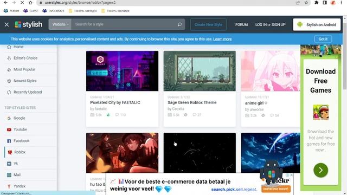The image size is (347, 195).
Task: Open the extensions puzzle icon
Action: (x=317, y=3)
